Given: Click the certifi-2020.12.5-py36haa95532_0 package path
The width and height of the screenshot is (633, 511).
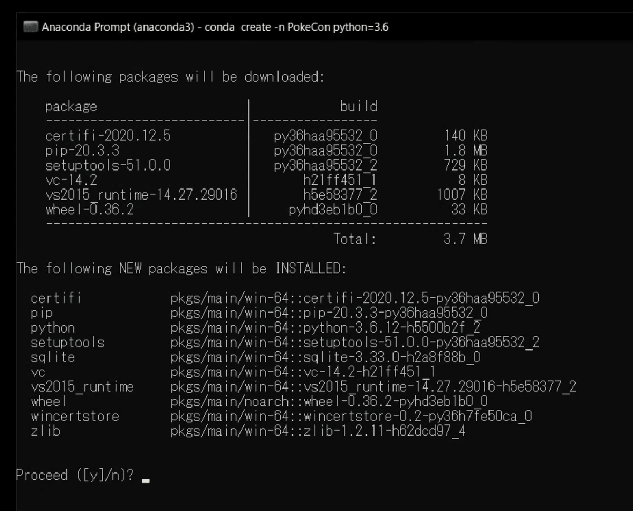Looking at the screenshot, I should point(355,298).
